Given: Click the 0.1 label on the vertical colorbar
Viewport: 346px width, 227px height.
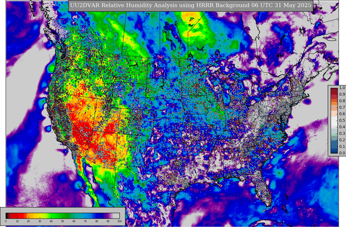Looking at the screenshot, I should click(x=342, y=147).
